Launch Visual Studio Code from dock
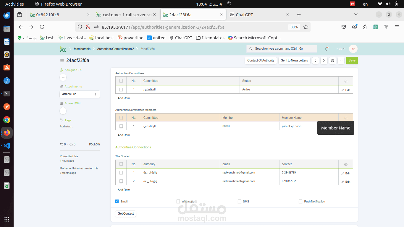 (7, 146)
